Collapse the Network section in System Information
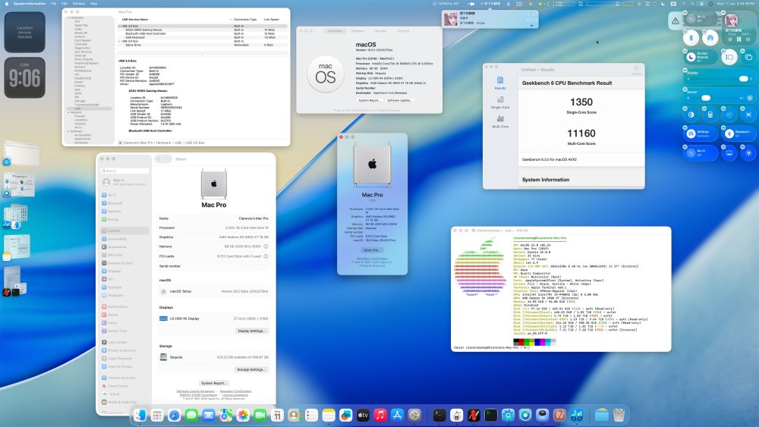 point(68,112)
